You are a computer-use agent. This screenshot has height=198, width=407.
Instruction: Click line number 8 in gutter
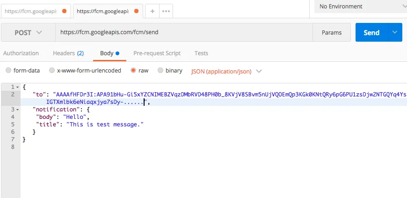click(13, 147)
